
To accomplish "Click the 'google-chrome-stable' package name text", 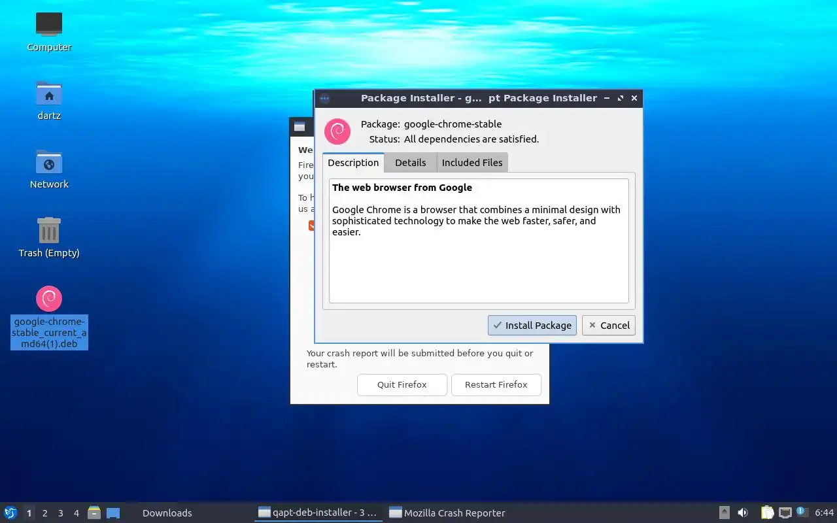I will (x=453, y=124).
